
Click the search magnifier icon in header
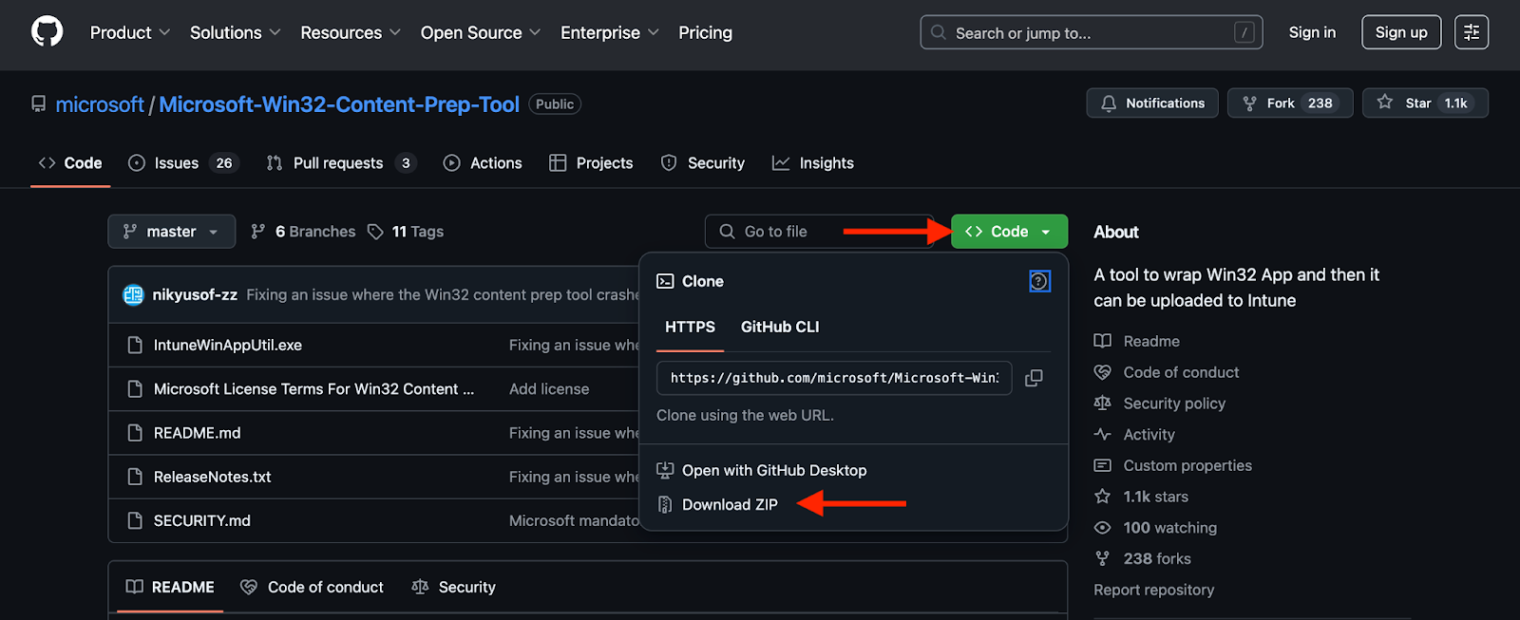(938, 32)
